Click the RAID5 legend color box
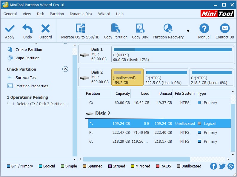The height and width of the screenshot is (177, 237). [x=158, y=166]
